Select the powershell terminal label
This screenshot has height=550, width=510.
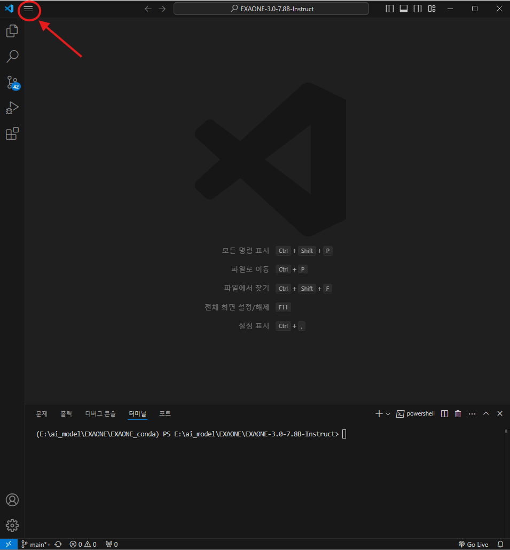click(415, 414)
